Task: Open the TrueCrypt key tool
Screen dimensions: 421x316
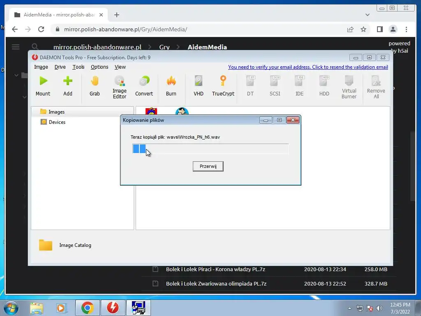Action: 223,86
